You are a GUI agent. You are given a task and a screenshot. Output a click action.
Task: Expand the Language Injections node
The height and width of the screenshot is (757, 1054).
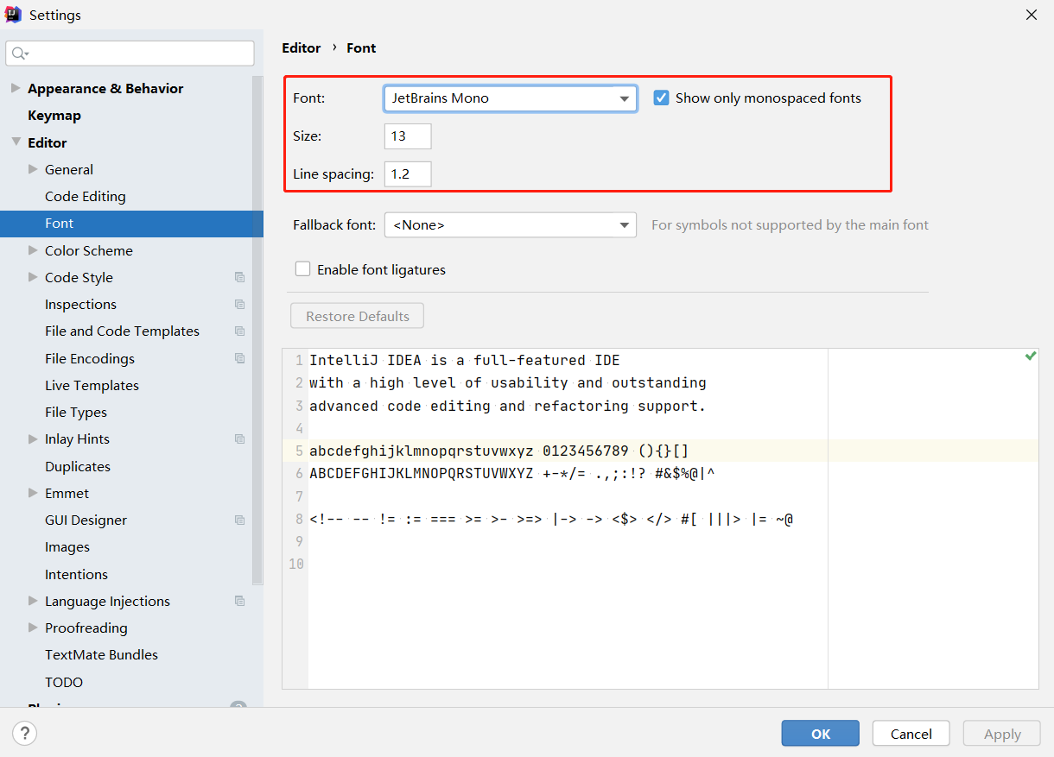point(33,601)
